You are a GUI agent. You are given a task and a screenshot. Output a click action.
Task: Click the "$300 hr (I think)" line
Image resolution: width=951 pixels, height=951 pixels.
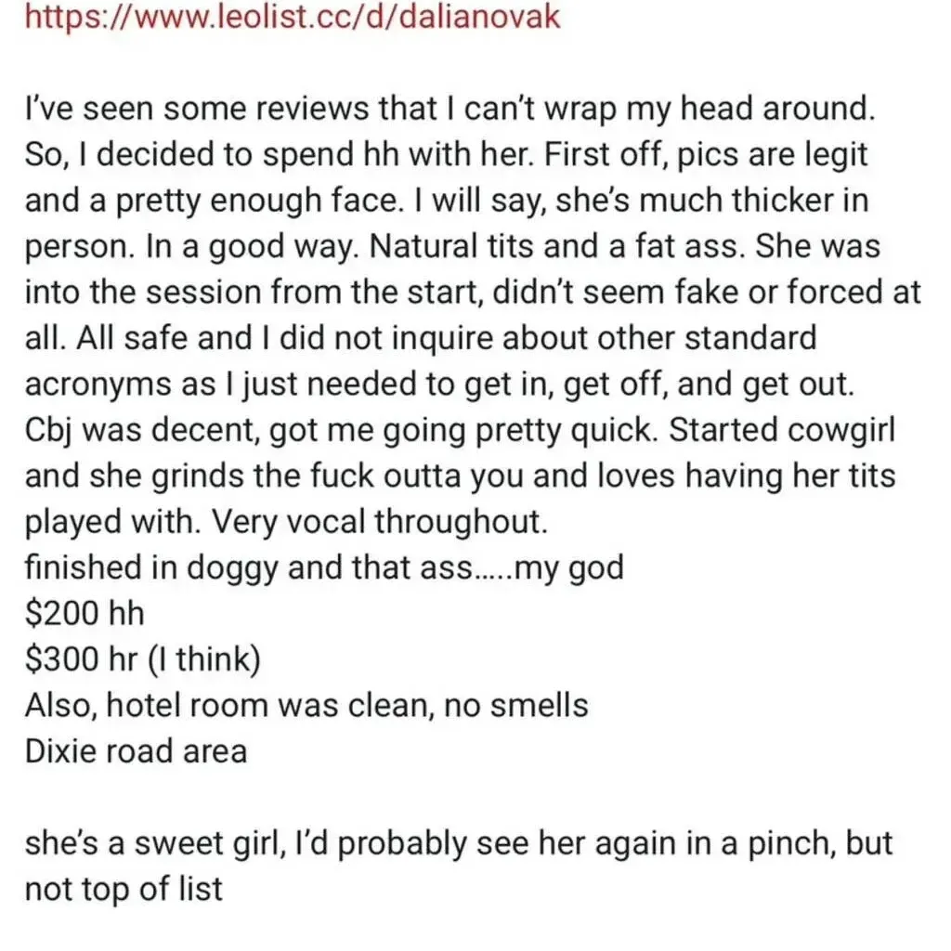coord(143,659)
